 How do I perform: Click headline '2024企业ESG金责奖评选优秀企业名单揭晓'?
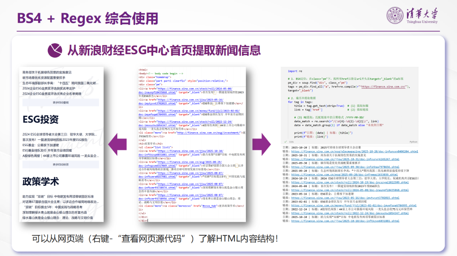[52, 94]
